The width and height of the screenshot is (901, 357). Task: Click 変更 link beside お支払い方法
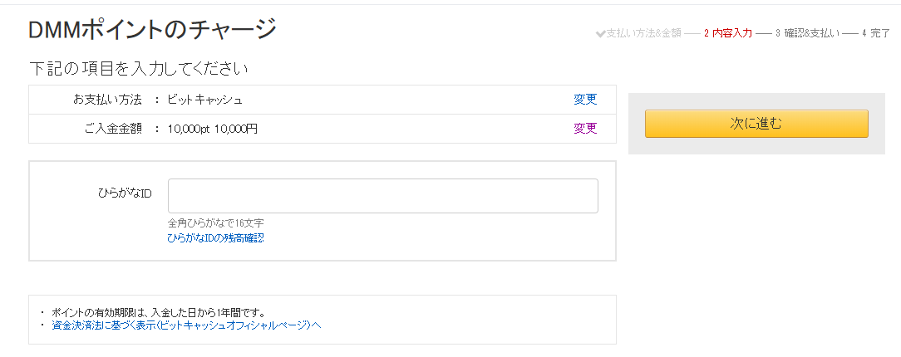click(x=585, y=100)
